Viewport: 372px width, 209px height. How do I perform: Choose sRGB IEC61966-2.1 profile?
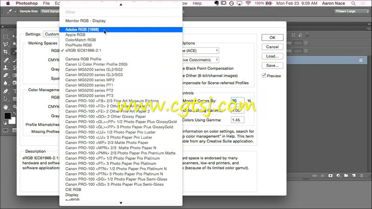(x=121, y=50)
